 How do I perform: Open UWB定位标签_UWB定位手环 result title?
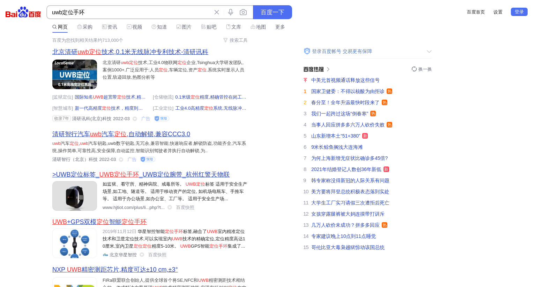pyautogui.click(x=141, y=174)
